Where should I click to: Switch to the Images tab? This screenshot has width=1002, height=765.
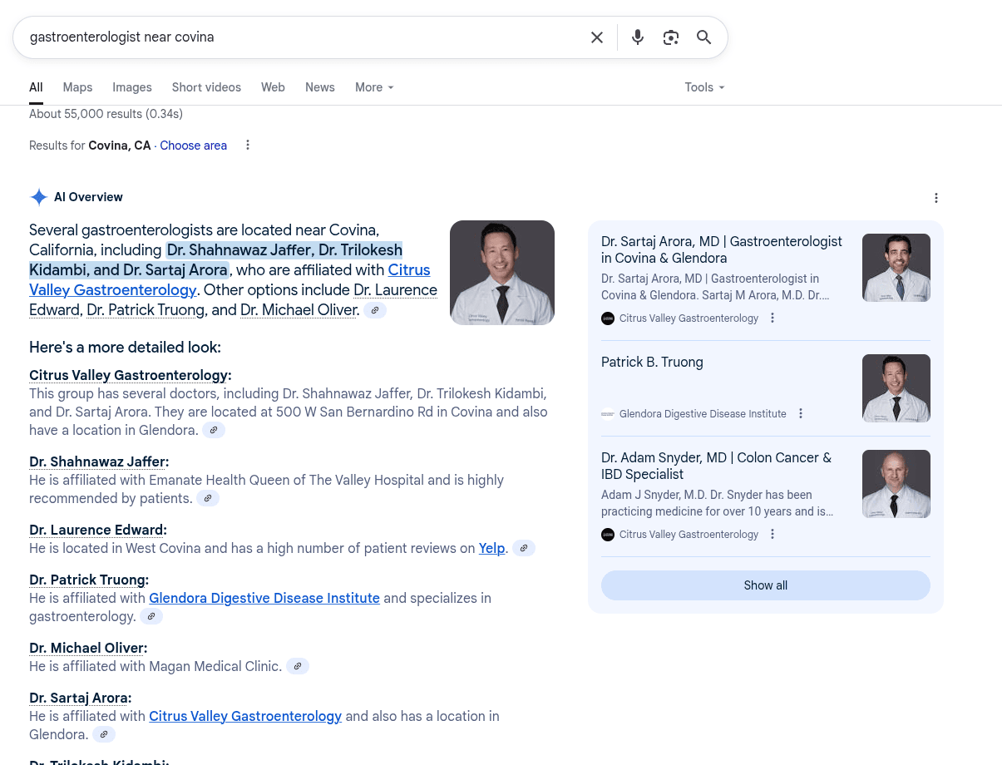pyautogui.click(x=132, y=87)
